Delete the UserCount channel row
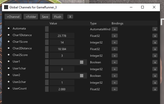164x104 pixels. [x=155, y=89]
